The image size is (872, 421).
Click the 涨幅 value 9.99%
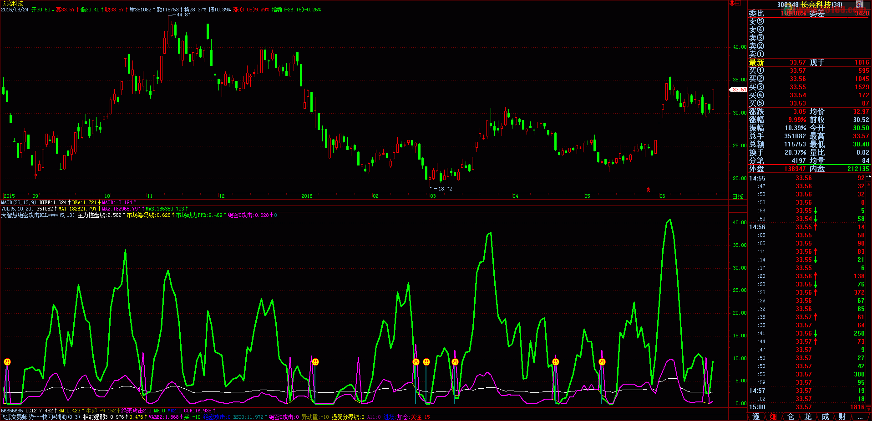click(x=797, y=120)
